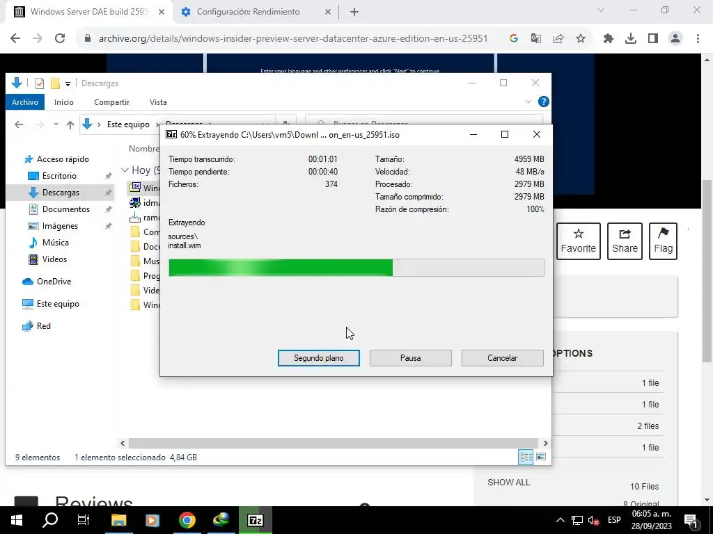Switch Explorer to large icons view

pyautogui.click(x=541, y=457)
